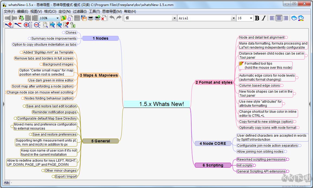Toggle bold formatting

pyautogui.click(x=257, y=18)
